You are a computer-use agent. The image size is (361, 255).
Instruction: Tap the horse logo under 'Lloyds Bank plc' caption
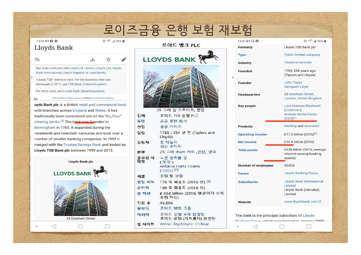[x=100, y=171]
